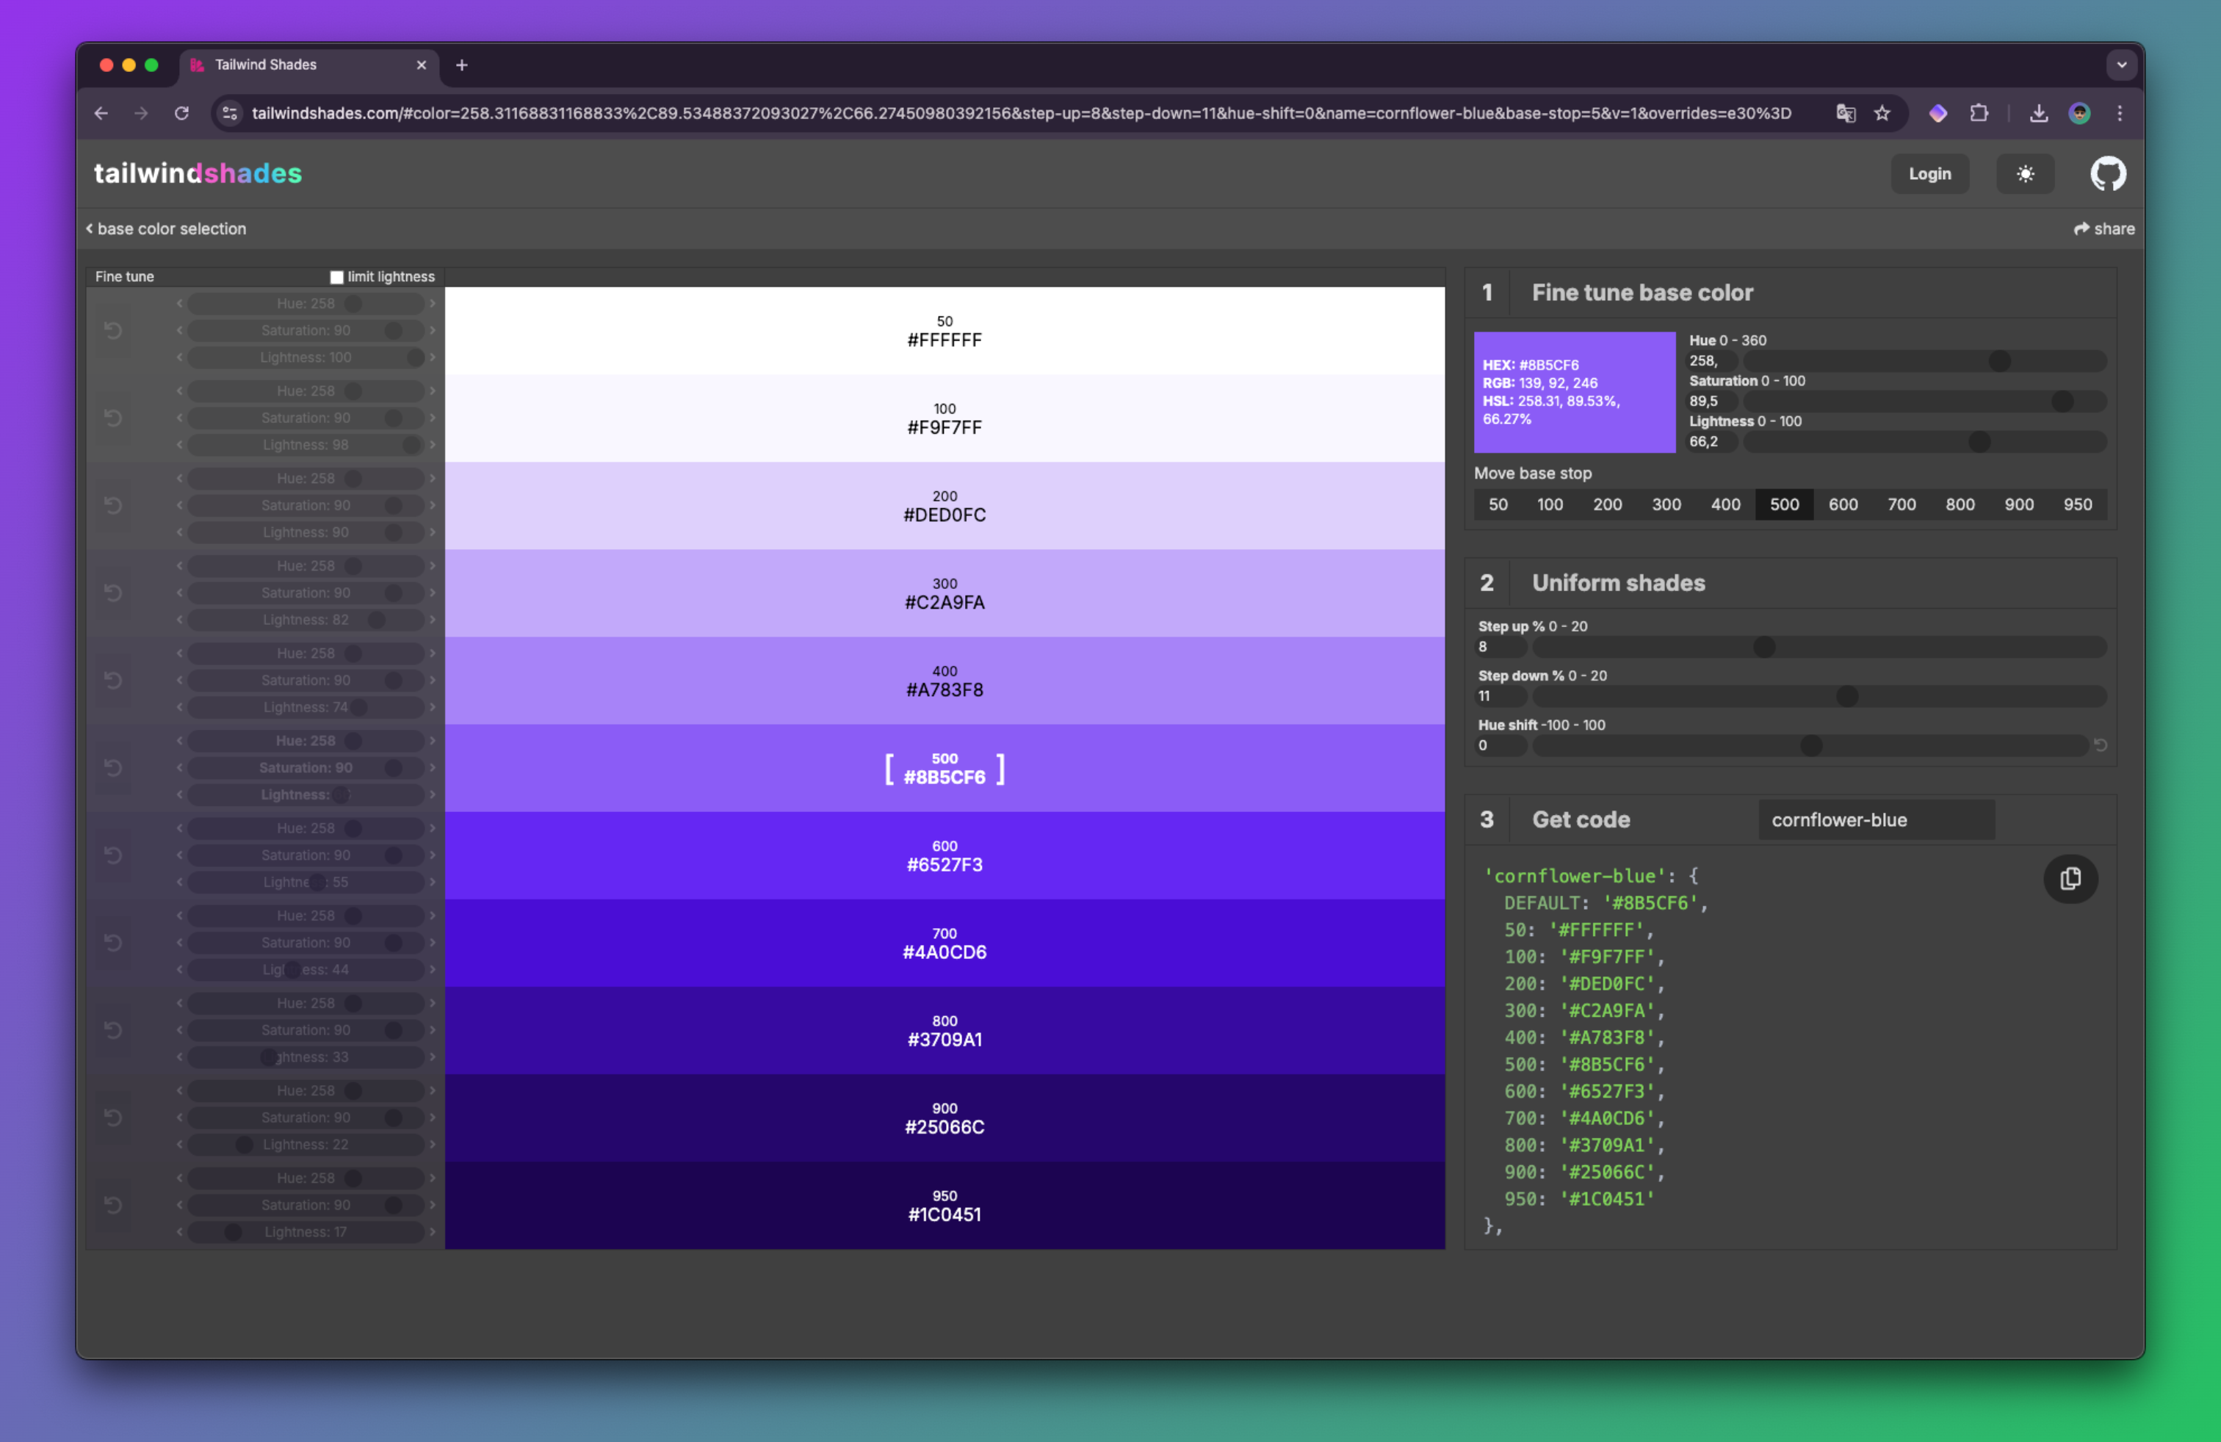Decrease Hue arrow for shade 50 row

click(179, 303)
